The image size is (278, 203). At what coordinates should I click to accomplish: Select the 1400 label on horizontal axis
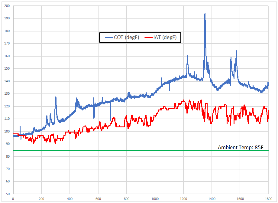click(212, 199)
